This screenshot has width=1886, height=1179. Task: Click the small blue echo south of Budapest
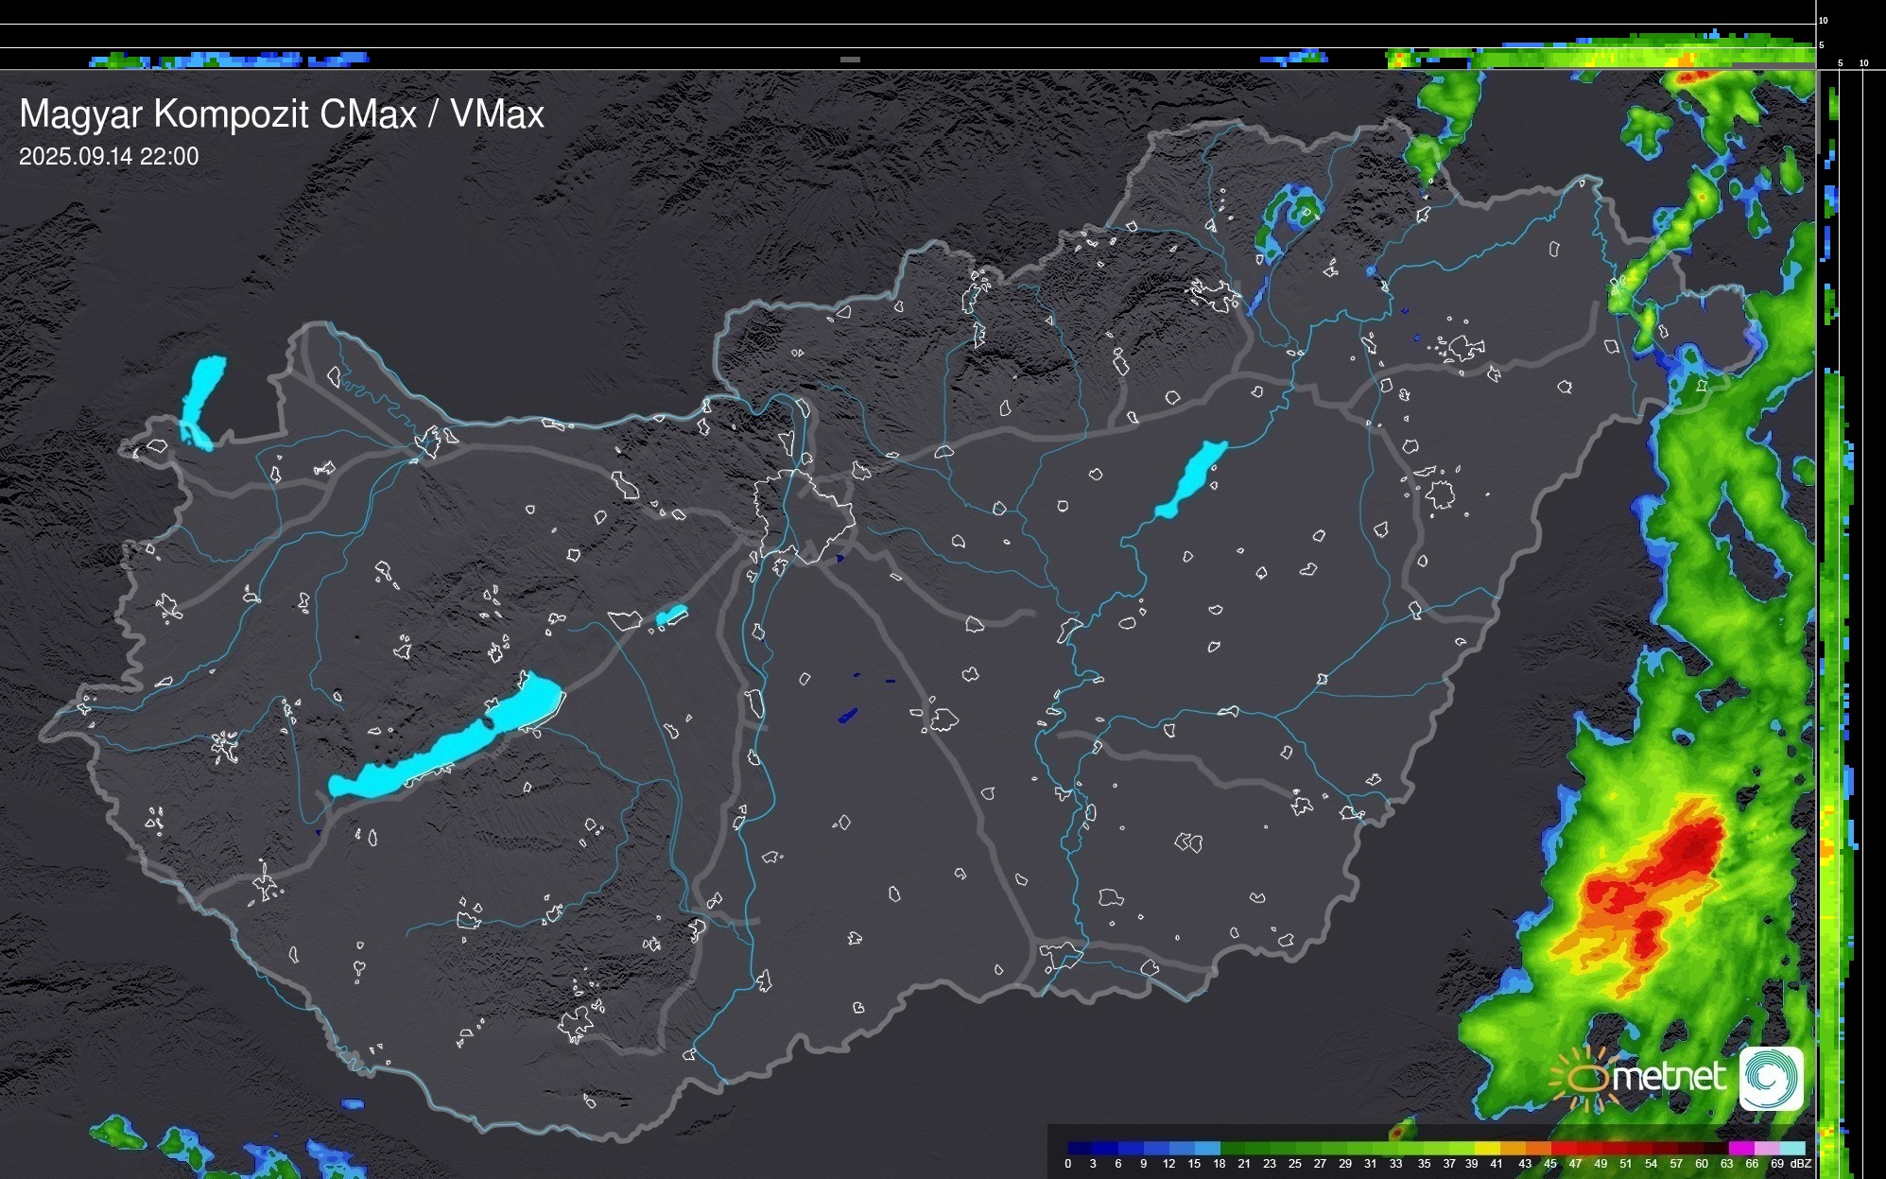pos(847,715)
